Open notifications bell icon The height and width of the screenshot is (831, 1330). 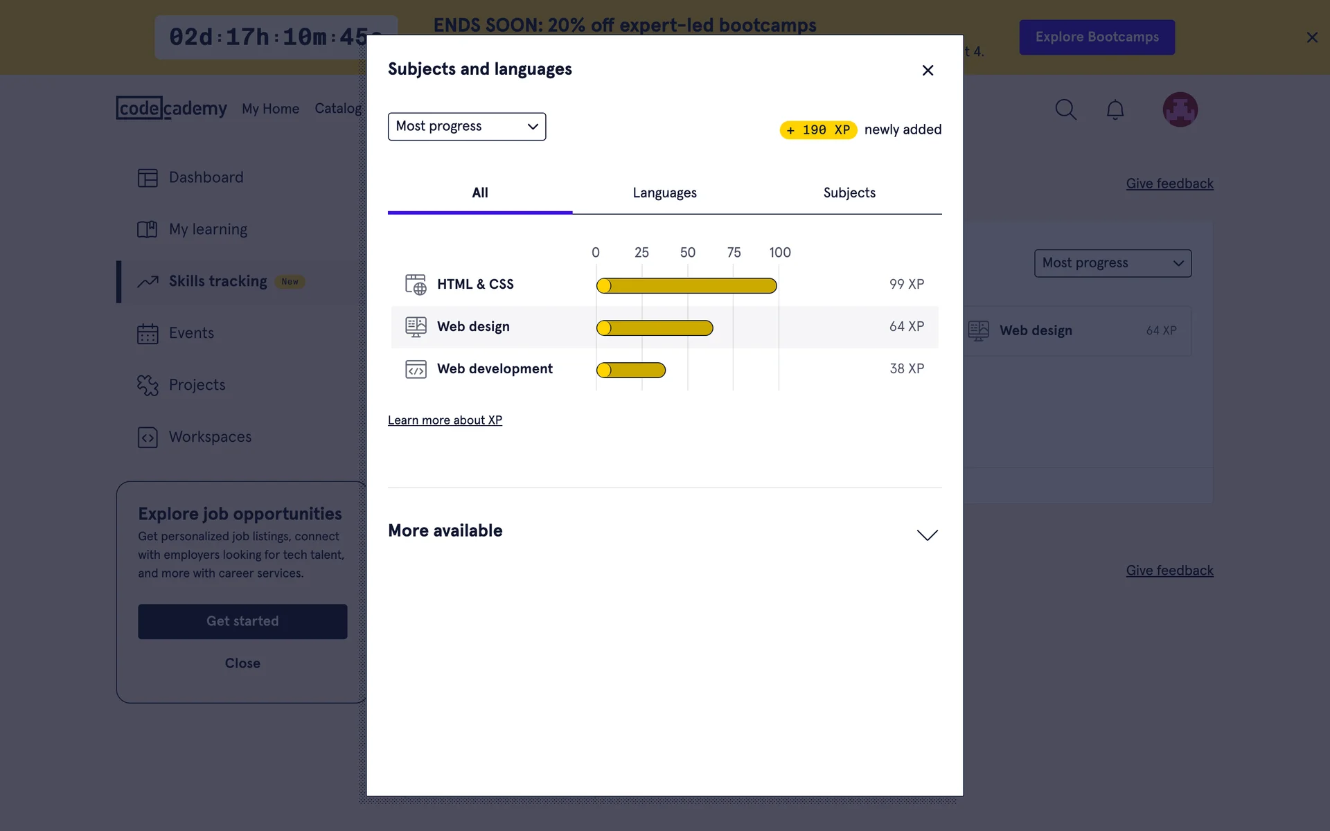(x=1115, y=109)
